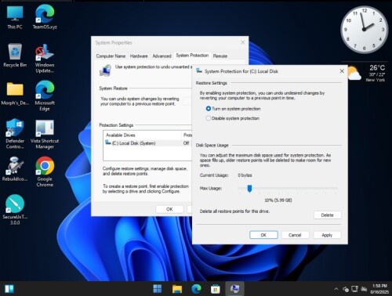This screenshot has height=296, width=392.
Task: Open the Advanced tab
Action: click(162, 56)
